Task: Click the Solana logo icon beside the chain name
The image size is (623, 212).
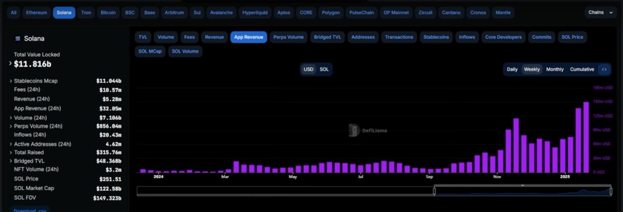Action: [17, 39]
